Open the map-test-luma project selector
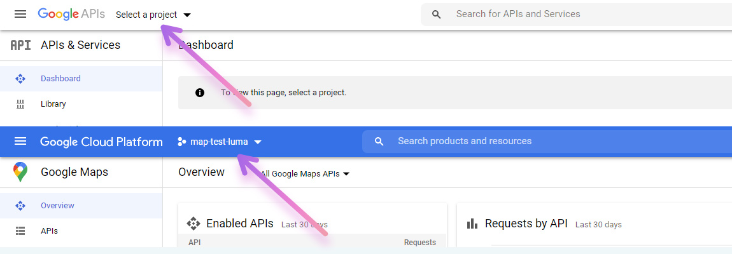 [x=220, y=142]
